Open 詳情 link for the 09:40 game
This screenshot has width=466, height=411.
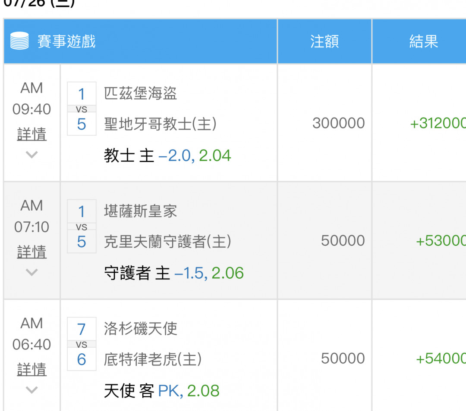pyautogui.click(x=31, y=134)
